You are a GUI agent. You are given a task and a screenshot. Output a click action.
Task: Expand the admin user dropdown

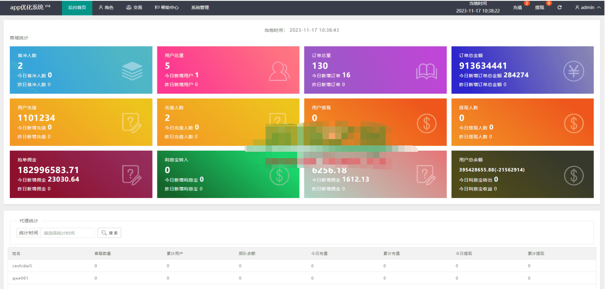[x=587, y=8]
